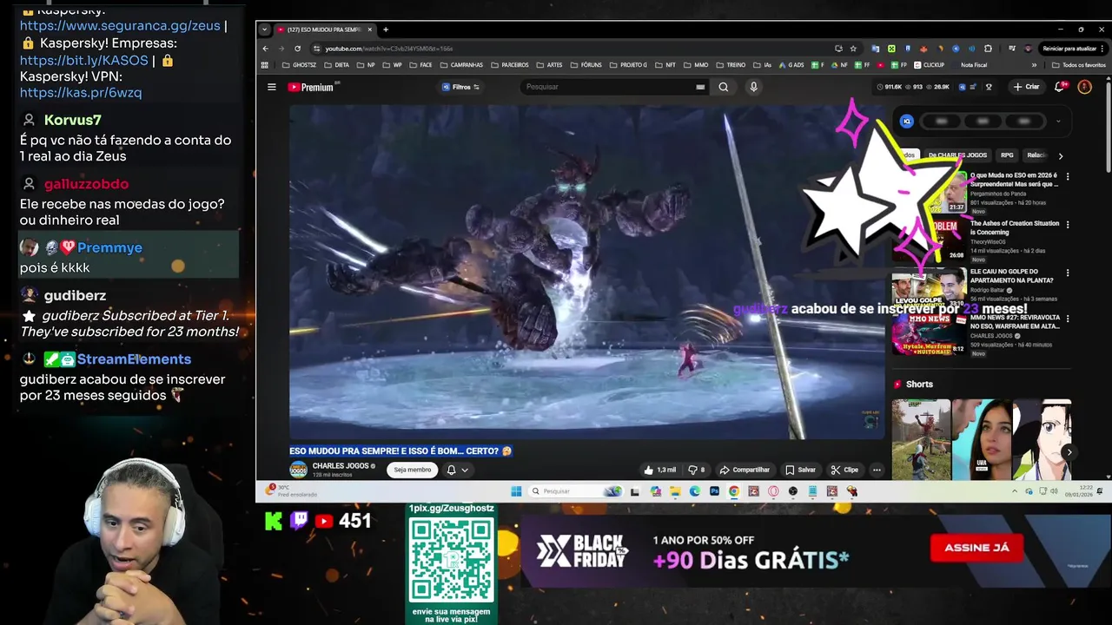Open the CHARLES JOGOS channel name
Viewport: 1112px width, 625px height.
click(341, 466)
